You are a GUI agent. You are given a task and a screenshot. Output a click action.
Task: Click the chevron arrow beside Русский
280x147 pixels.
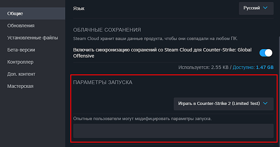[x=266, y=8]
